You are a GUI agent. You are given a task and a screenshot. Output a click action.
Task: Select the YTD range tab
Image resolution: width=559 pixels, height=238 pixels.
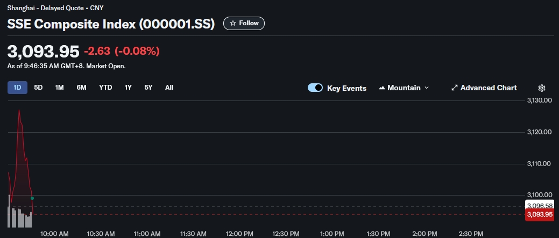(x=105, y=88)
